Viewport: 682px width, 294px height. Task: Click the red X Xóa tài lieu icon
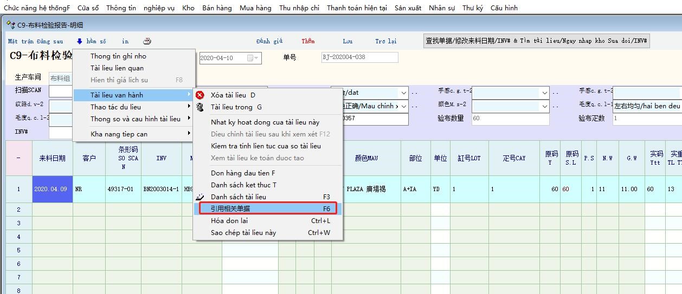pyautogui.click(x=200, y=95)
